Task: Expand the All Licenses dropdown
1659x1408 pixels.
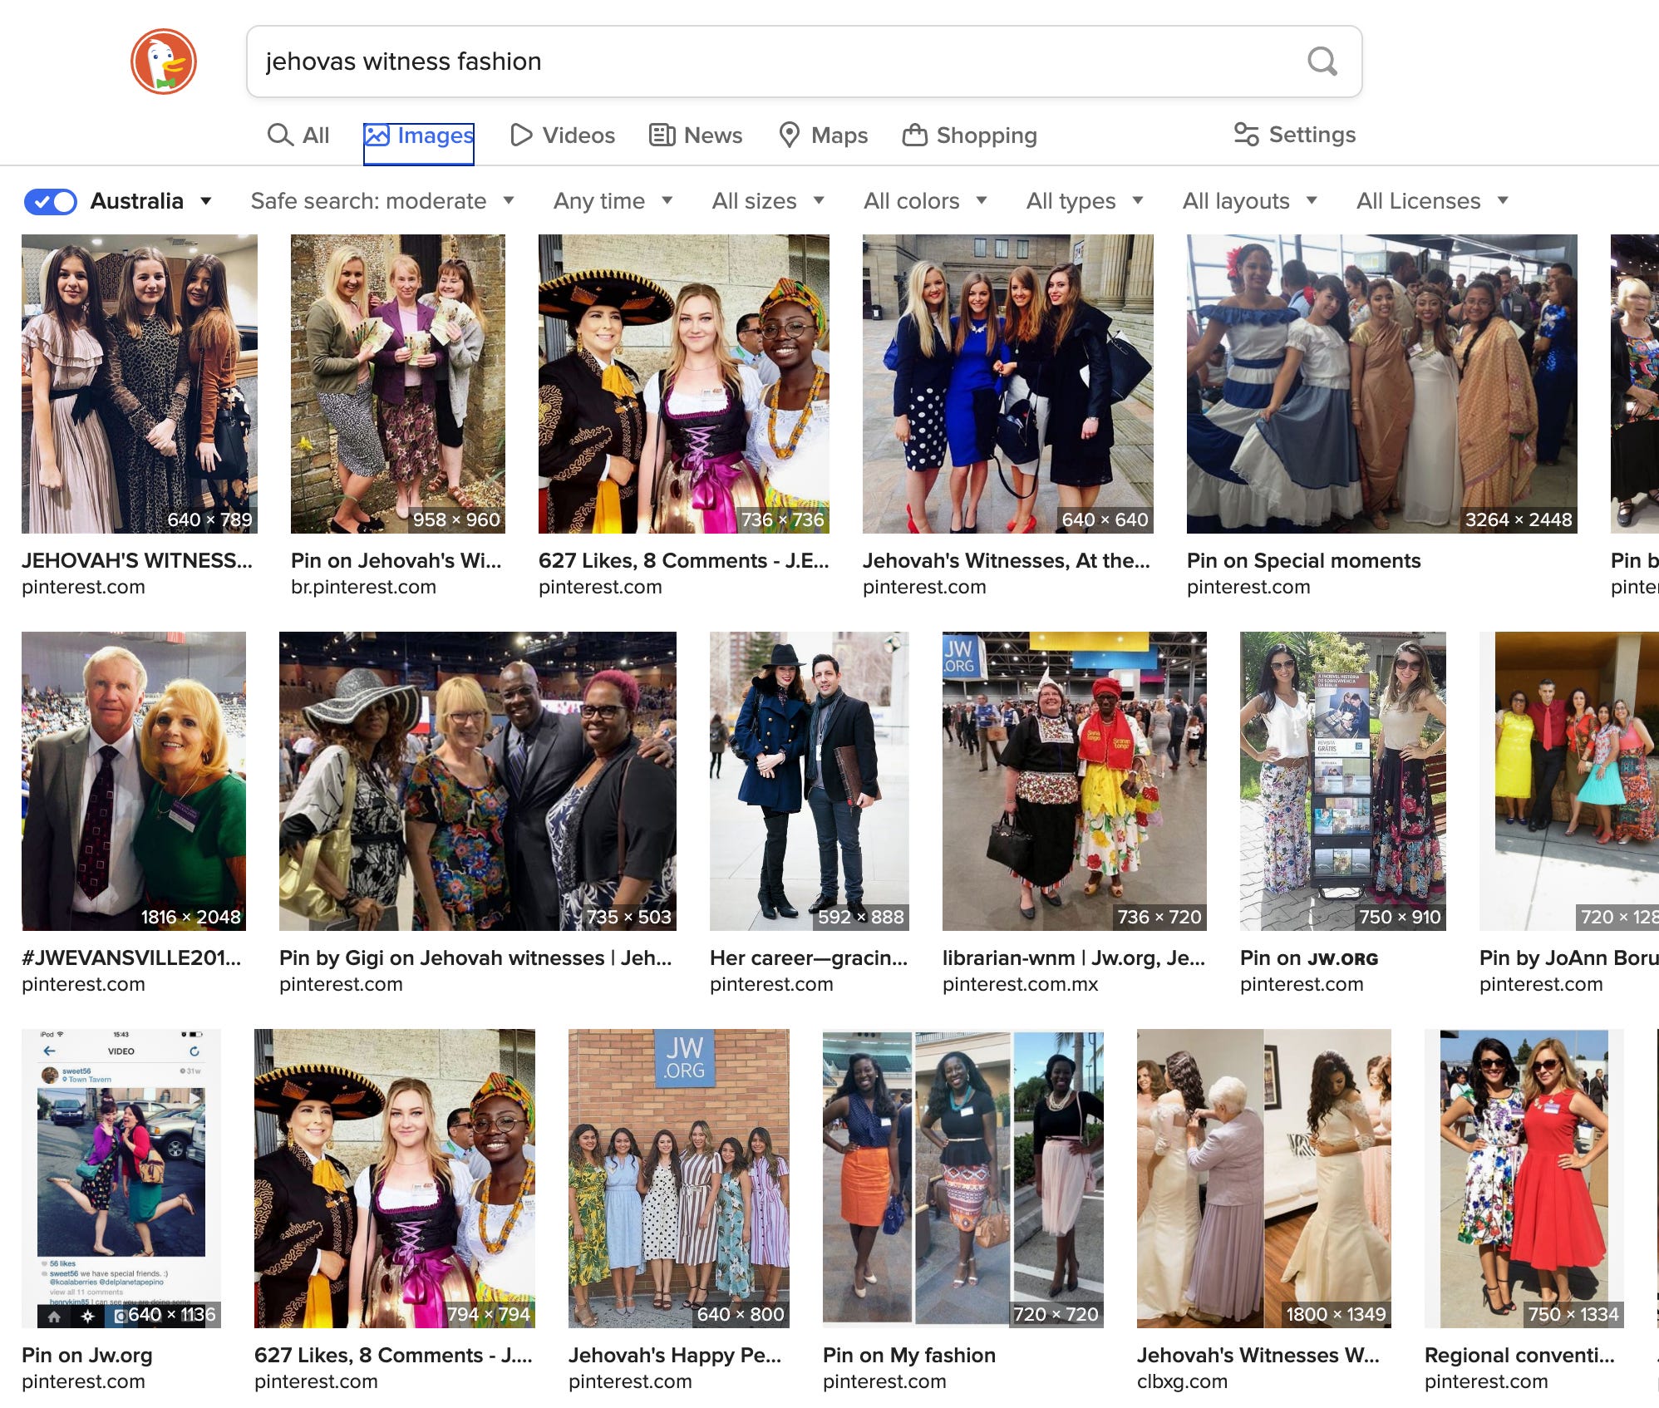Action: (x=1431, y=201)
